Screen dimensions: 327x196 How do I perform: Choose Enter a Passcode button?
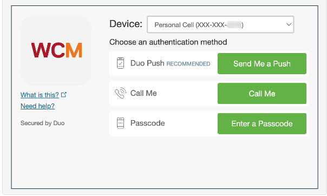pos(262,123)
